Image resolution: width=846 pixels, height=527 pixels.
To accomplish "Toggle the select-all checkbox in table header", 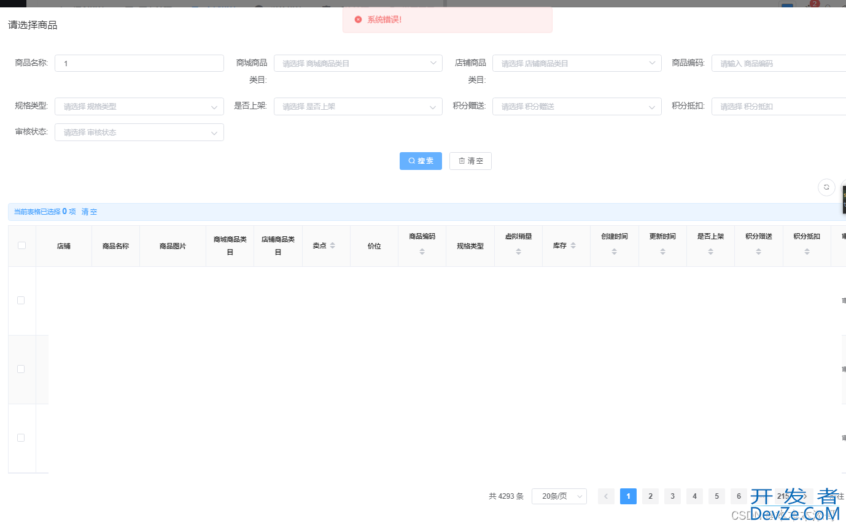I will (21, 245).
